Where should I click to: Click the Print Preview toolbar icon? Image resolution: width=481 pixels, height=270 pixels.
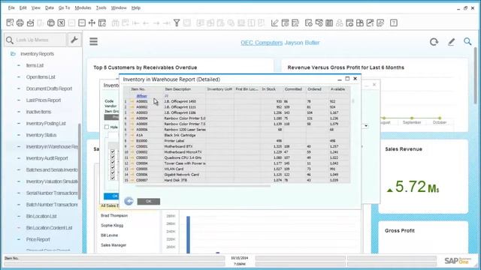[10, 22]
